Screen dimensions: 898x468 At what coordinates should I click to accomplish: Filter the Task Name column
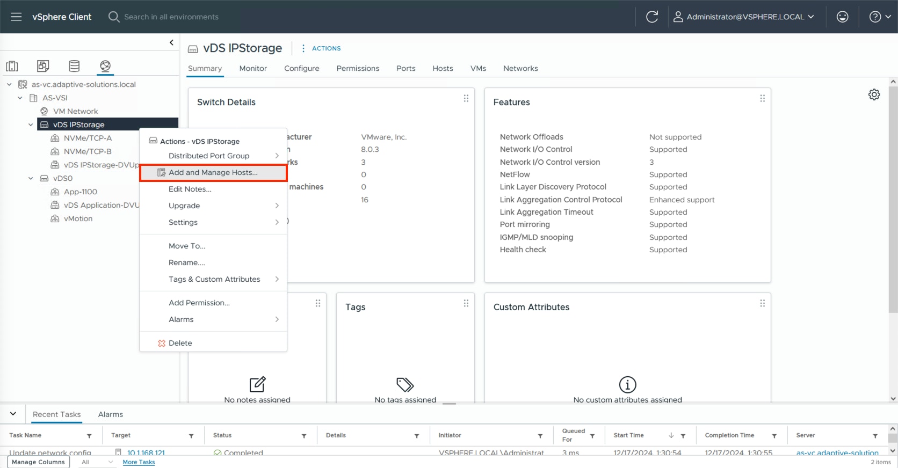click(x=89, y=436)
